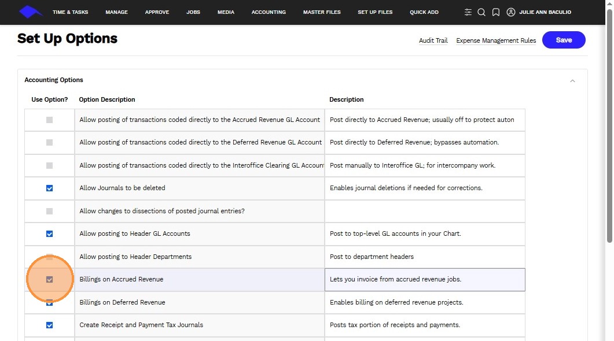The width and height of the screenshot is (614, 341).
Task: Toggle Create Receipt and Payment Tax Journals
Action: point(49,325)
